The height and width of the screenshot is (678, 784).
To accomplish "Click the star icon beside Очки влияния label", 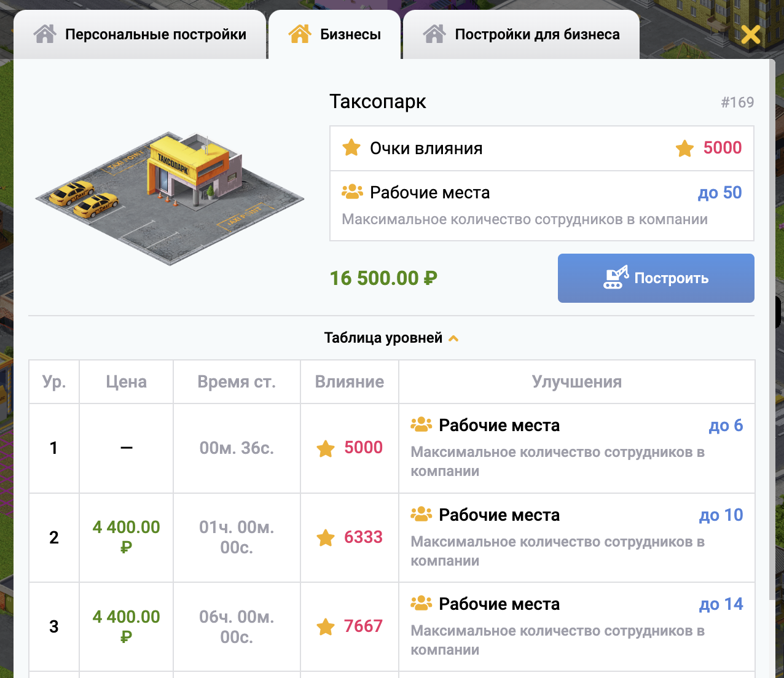I will 351,147.
